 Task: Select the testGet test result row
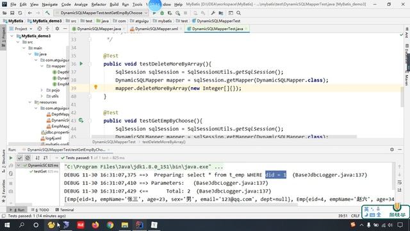44,171
